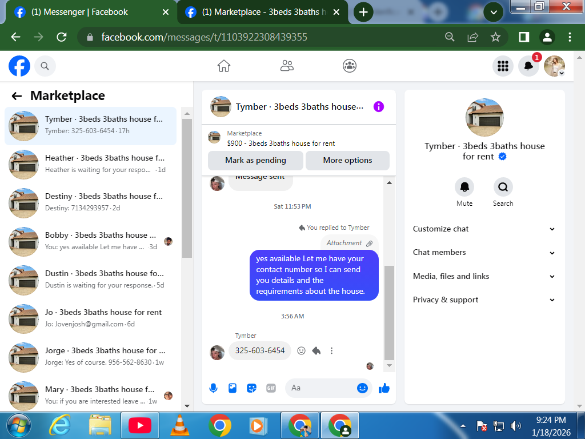Image resolution: width=585 pixels, height=439 pixels.
Task: Attach a photo using the image icon
Action: pyautogui.click(x=233, y=388)
